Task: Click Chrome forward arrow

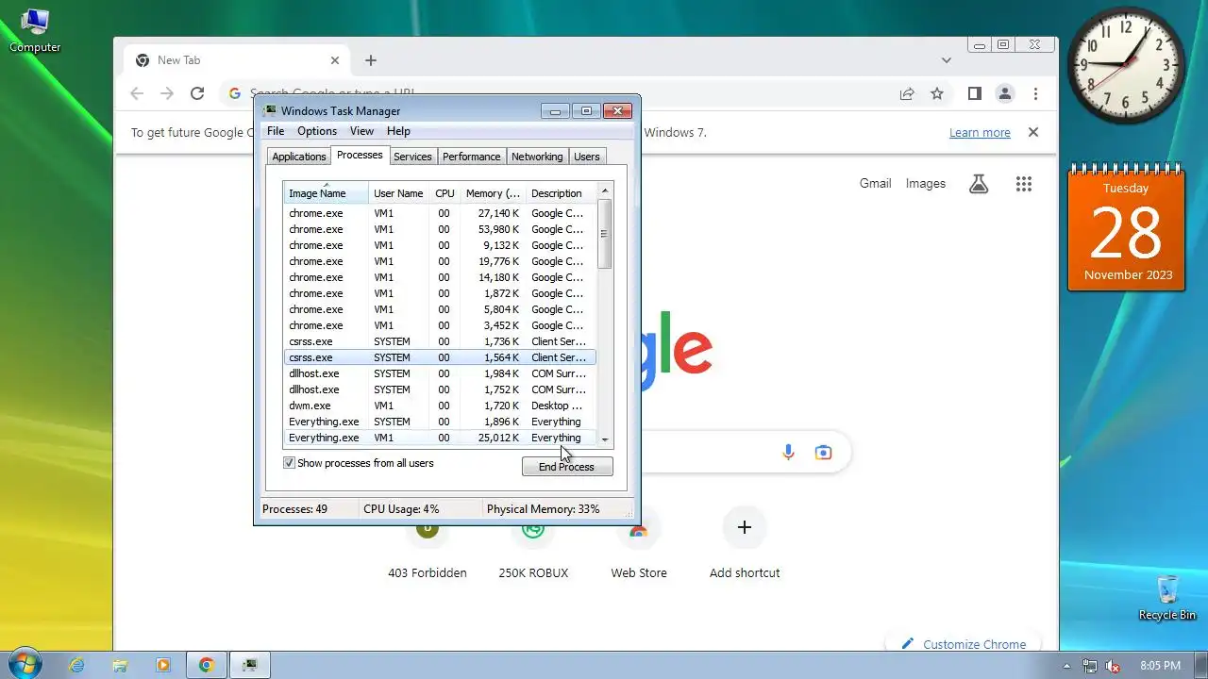Action: 167,93
